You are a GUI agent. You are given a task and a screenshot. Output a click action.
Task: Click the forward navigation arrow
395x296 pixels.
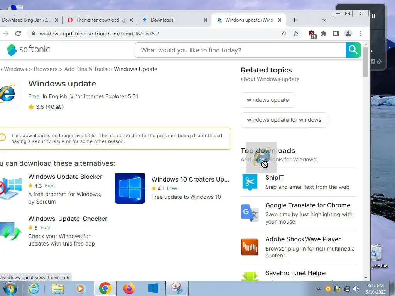coord(6,34)
